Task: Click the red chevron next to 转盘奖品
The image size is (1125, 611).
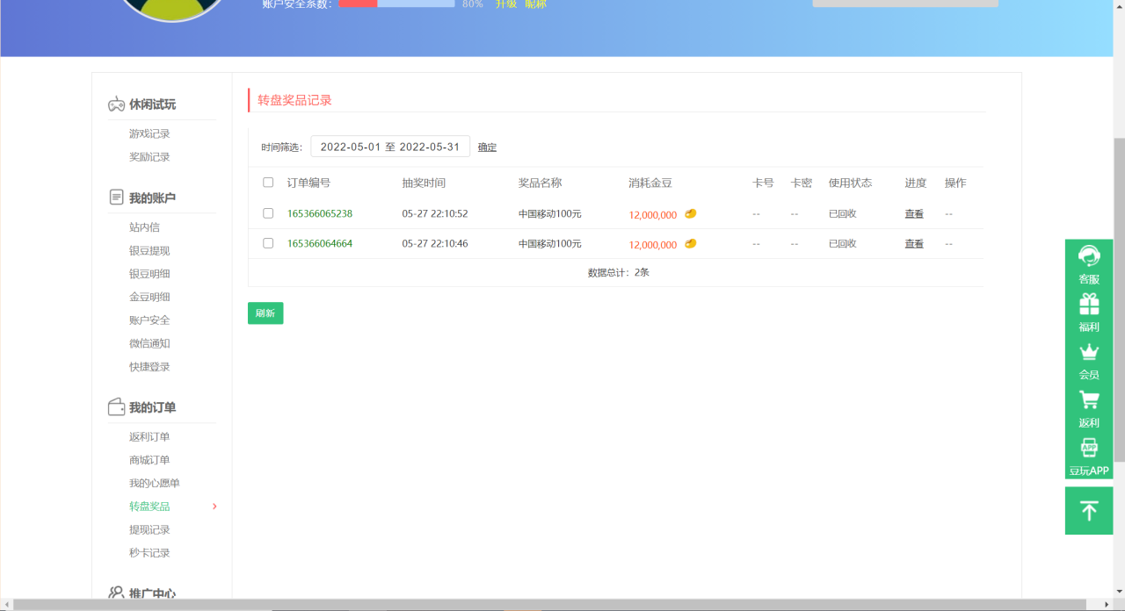Action: [214, 507]
